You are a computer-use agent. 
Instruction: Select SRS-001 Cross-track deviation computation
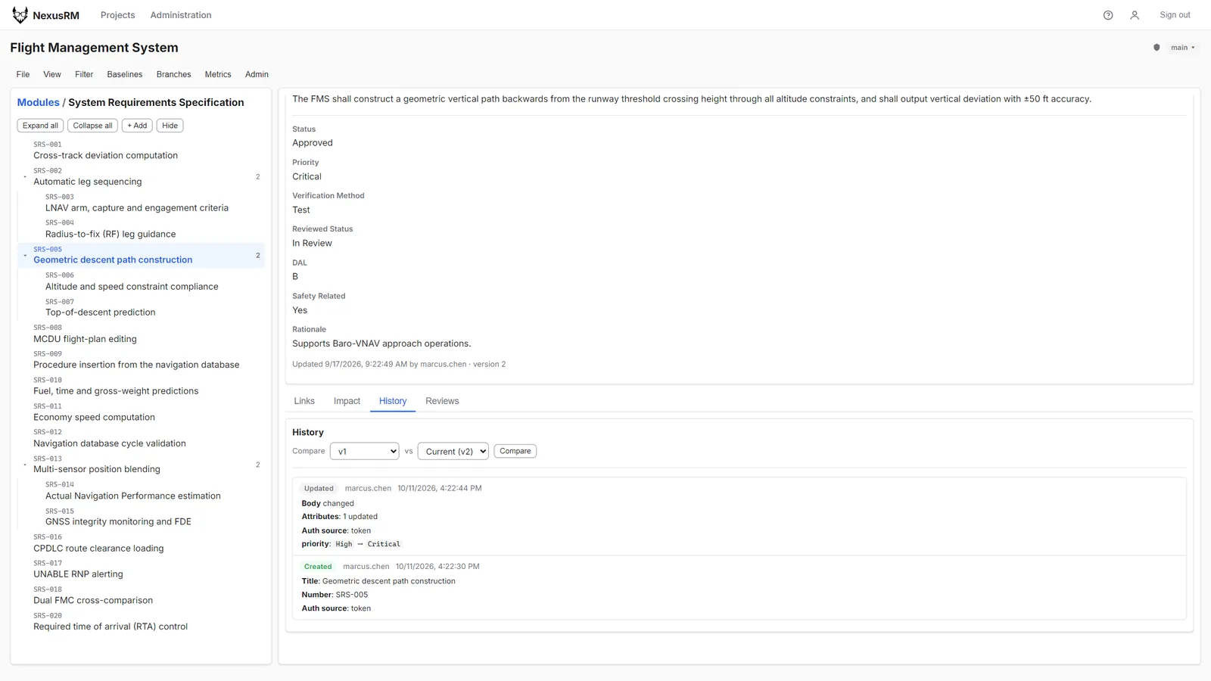coord(142,151)
